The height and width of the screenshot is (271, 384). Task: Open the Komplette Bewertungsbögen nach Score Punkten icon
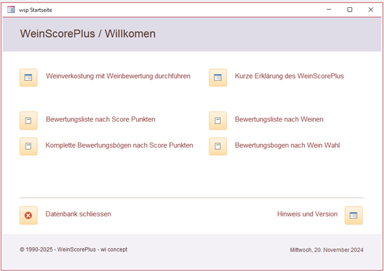click(x=29, y=147)
